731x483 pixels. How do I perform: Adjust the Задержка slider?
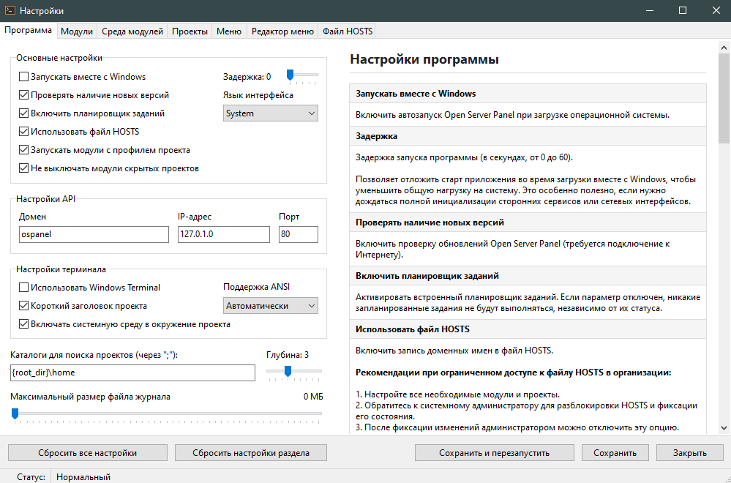click(x=290, y=74)
